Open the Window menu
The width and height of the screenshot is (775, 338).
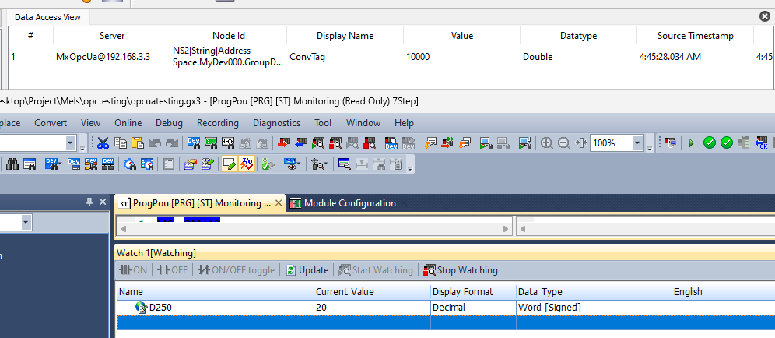(x=363, y=123)
